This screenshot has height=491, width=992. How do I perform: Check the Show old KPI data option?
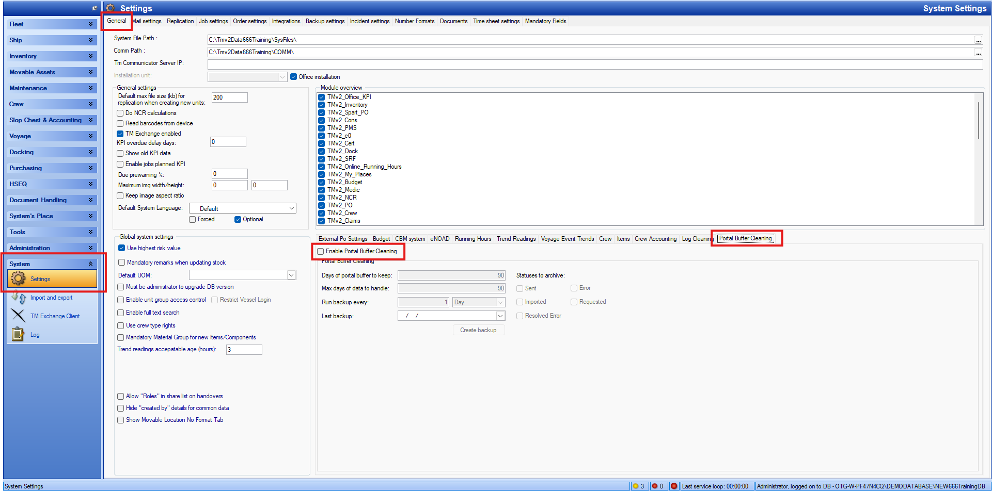point(120,153)
